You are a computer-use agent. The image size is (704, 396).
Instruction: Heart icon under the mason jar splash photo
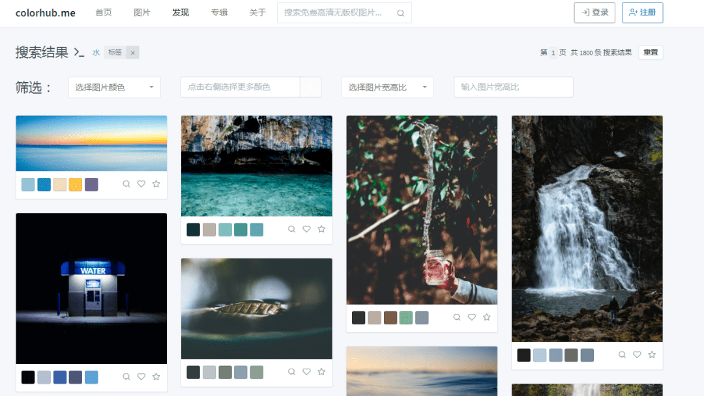(x=471, y=317)
